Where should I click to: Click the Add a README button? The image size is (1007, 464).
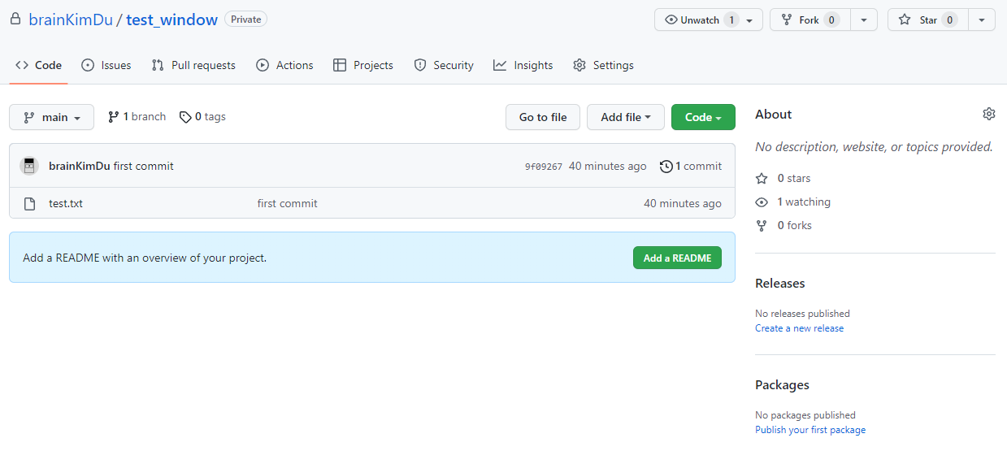(677, 258)
